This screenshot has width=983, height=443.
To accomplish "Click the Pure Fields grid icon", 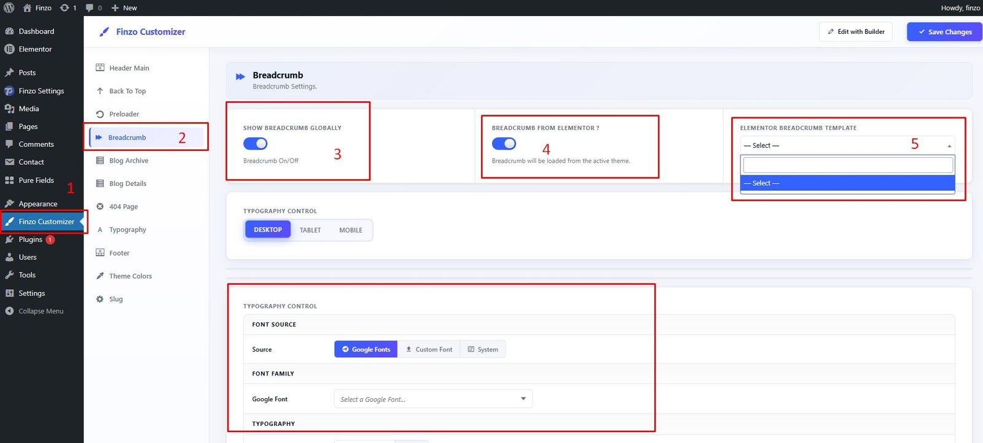I will click(9, 180).
